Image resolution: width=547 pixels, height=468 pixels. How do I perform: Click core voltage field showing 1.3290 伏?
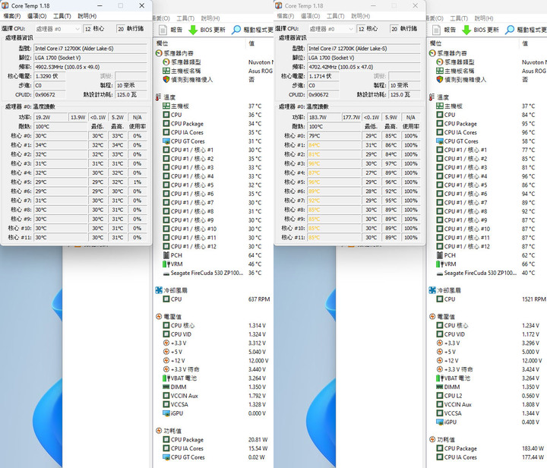point(49,76)
